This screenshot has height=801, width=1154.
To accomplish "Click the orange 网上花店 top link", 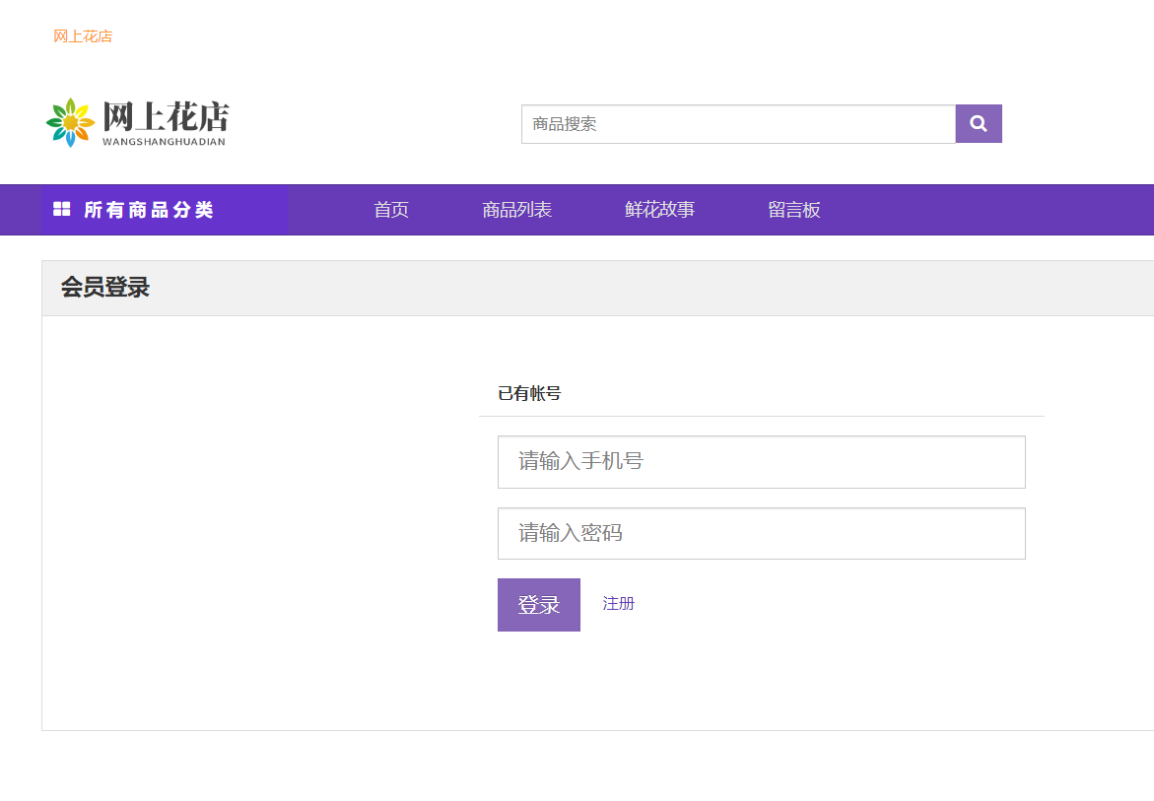I will (x=83, y=36).
